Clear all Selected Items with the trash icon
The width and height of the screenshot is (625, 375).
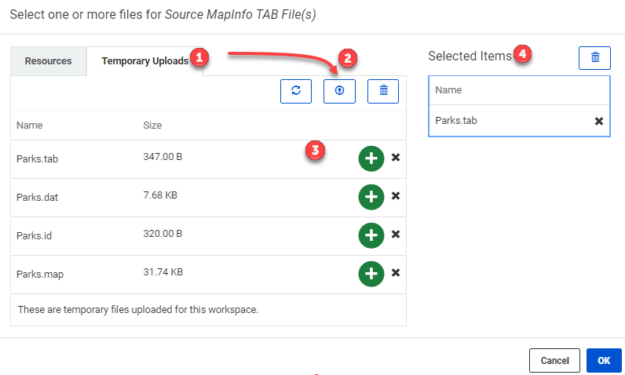click(x=594, y=58)
